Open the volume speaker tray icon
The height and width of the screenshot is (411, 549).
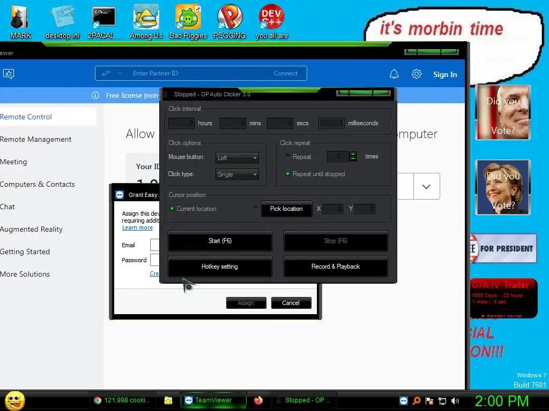coord(455,401)
